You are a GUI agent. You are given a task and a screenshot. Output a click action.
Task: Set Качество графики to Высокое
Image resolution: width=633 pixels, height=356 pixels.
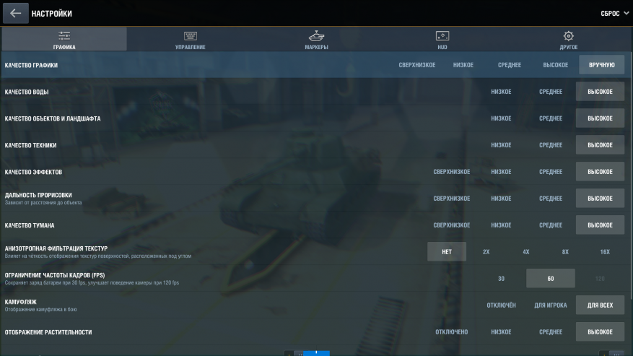pos(556,65)
